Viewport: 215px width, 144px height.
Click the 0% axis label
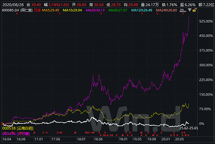[x=202, y=124]
